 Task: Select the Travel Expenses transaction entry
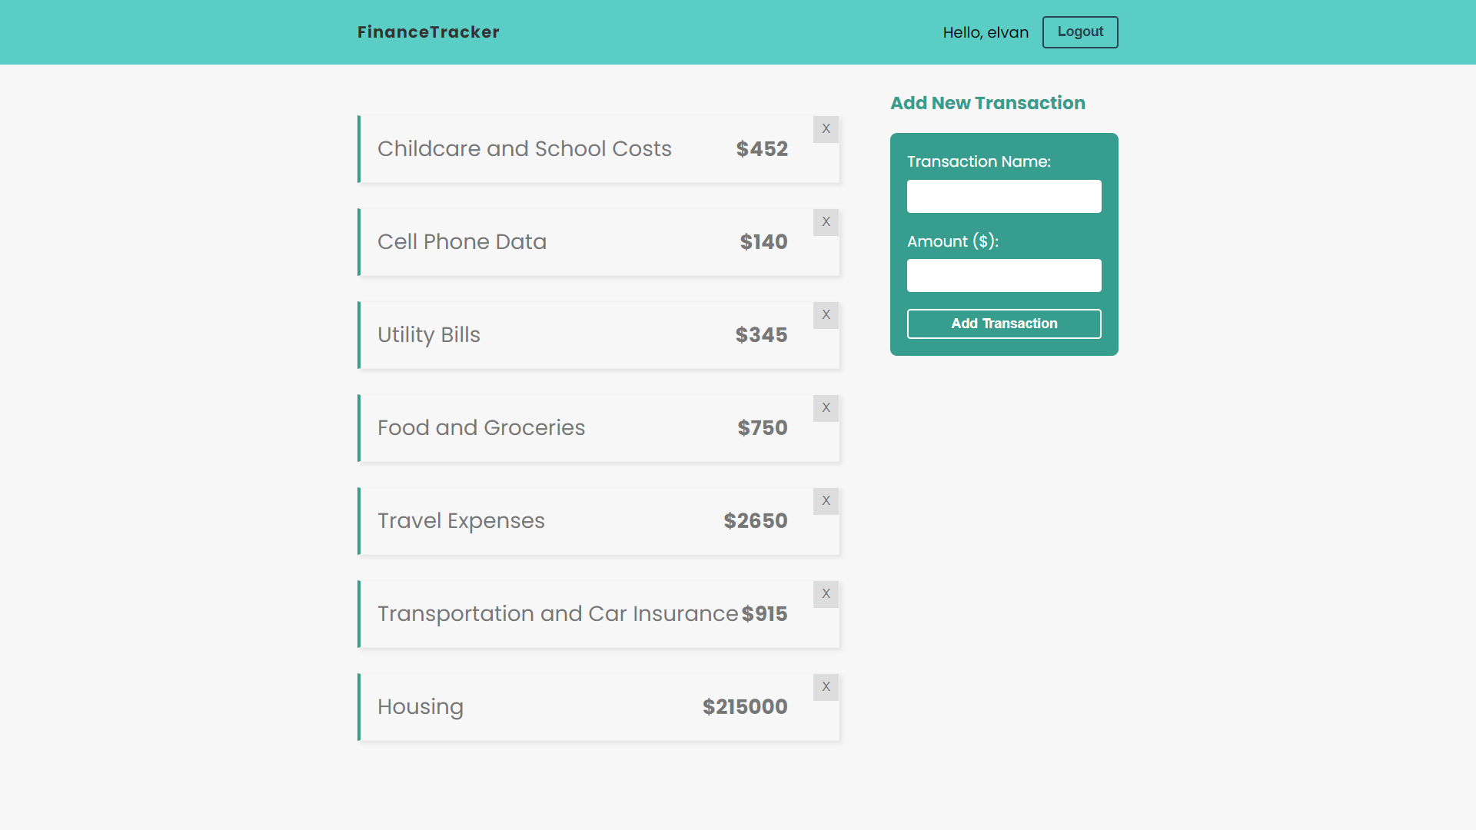(598, 521)
